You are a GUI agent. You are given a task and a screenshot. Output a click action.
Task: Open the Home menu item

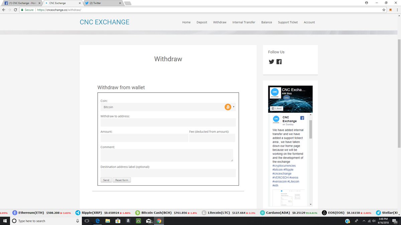coord(186,22)
